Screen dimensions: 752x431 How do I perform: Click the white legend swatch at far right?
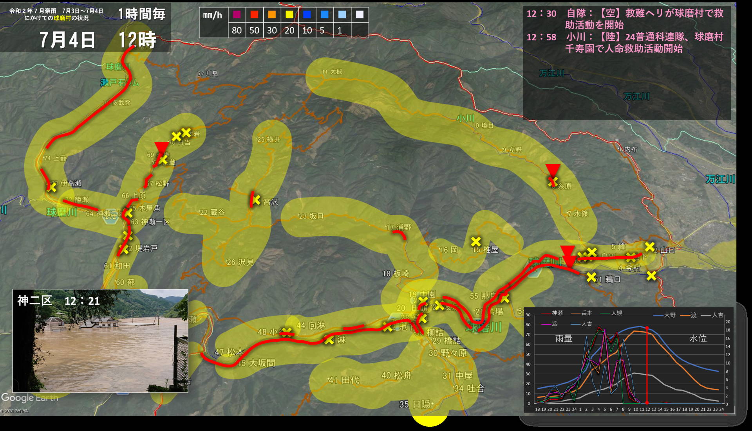click(x=360, y=15)
